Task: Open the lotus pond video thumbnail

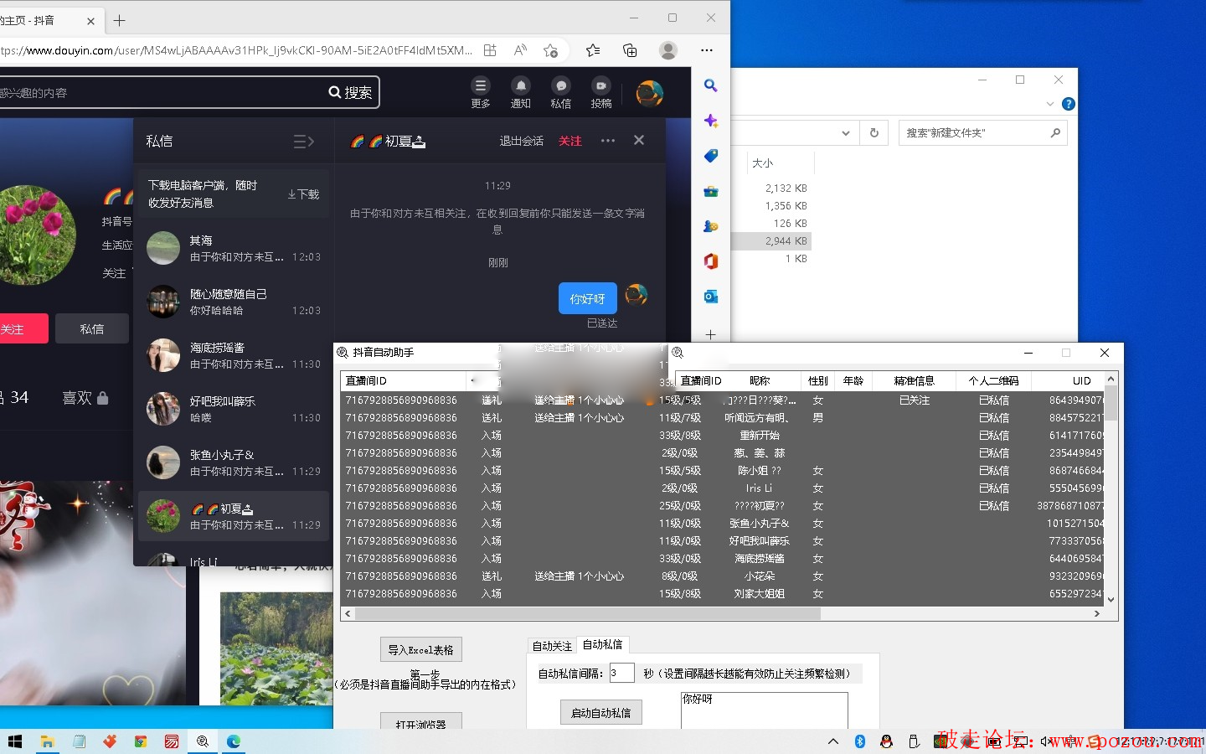Action: point(276,648)
